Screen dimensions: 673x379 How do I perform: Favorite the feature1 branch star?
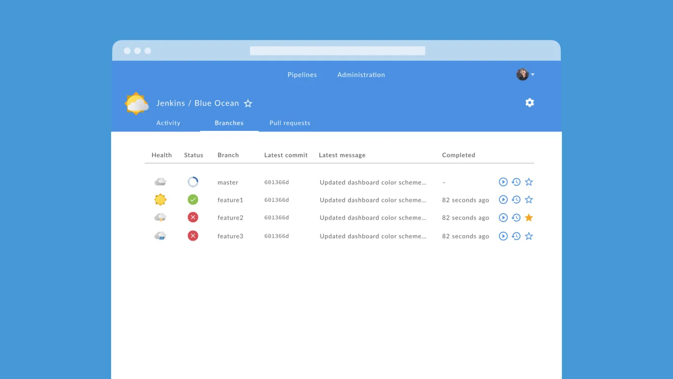[529, 200]
